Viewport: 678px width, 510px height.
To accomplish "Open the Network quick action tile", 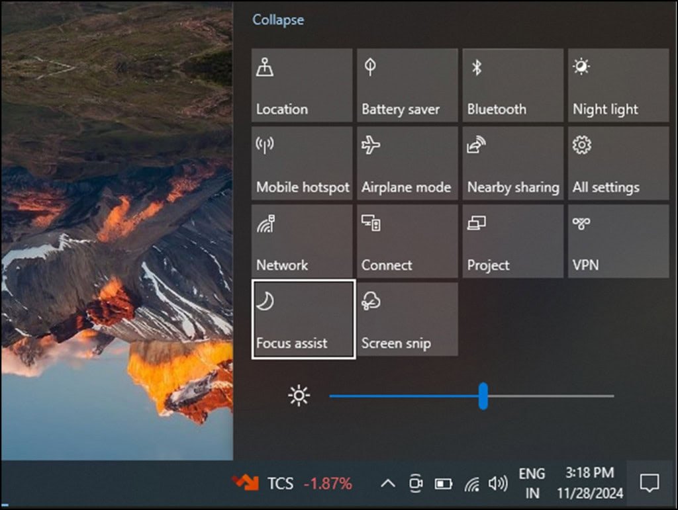I will [x=301, y=240].
